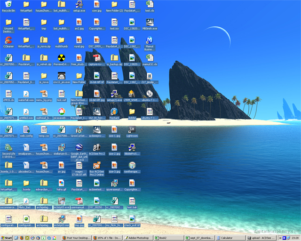Switch to Calculator taskbar button
The width and height of the screenshot is (301, 241).
point(230,238)
